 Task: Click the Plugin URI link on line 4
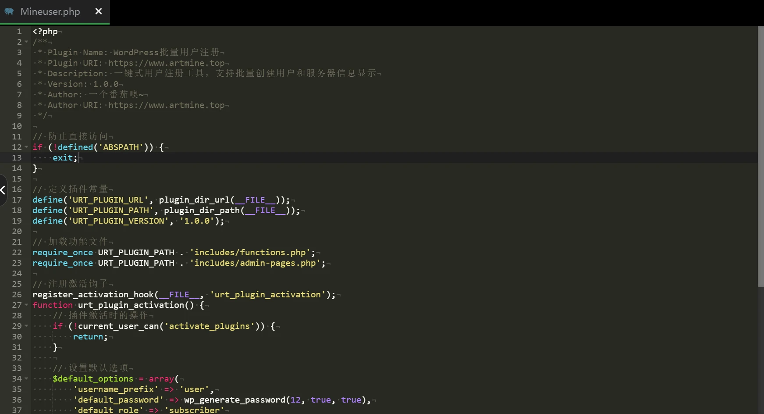[x=166, y=63]
